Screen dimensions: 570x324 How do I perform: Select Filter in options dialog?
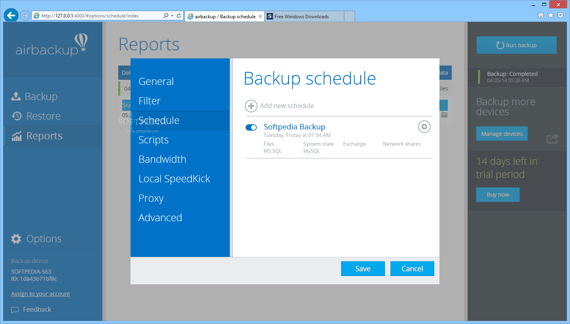pos(180,101)
